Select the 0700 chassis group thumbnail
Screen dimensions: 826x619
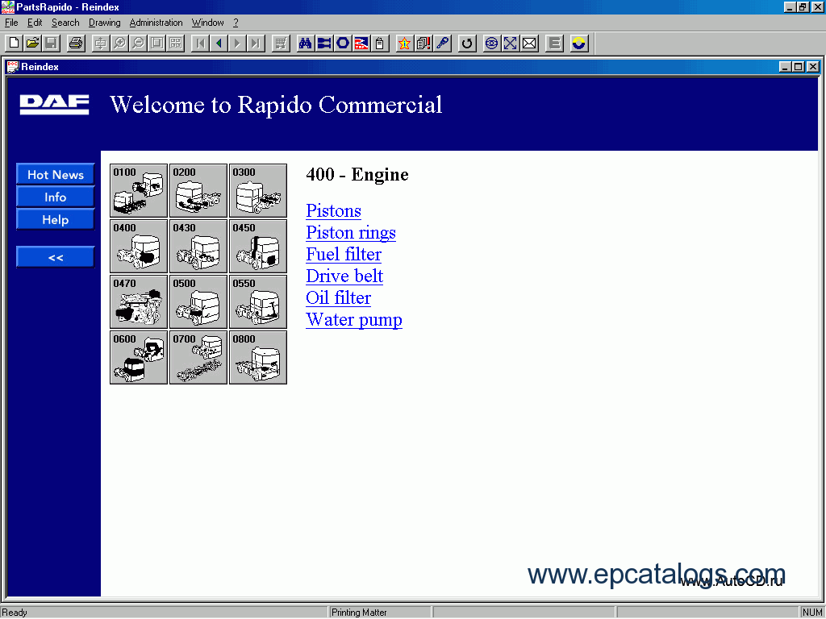pyautogui.click(x=198, y=357)
